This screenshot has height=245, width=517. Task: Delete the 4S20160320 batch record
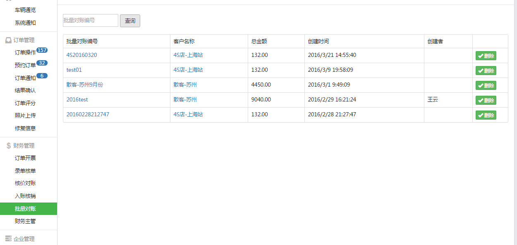486,56
